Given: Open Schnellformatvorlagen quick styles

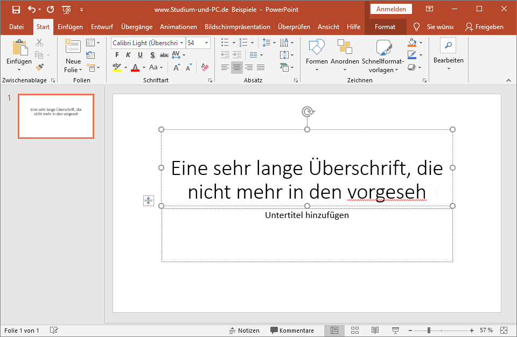Looking at the screenshot, I should 383,56.
